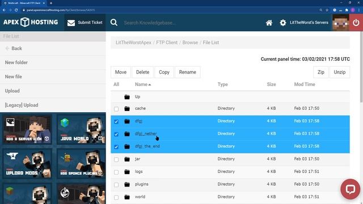Open LitTheWorstApex breadcrumb link
Image resolution: width=363 pixels, height=204 pixels.
coord(133,42)
